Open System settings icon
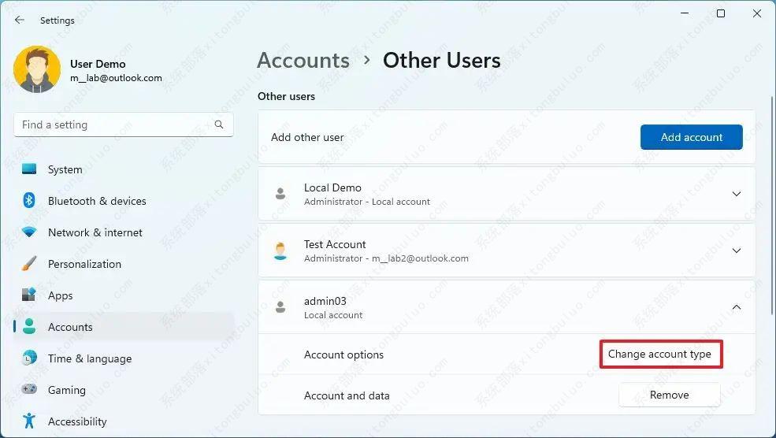Viewport: 776px width, 438px height. point(30,169)
